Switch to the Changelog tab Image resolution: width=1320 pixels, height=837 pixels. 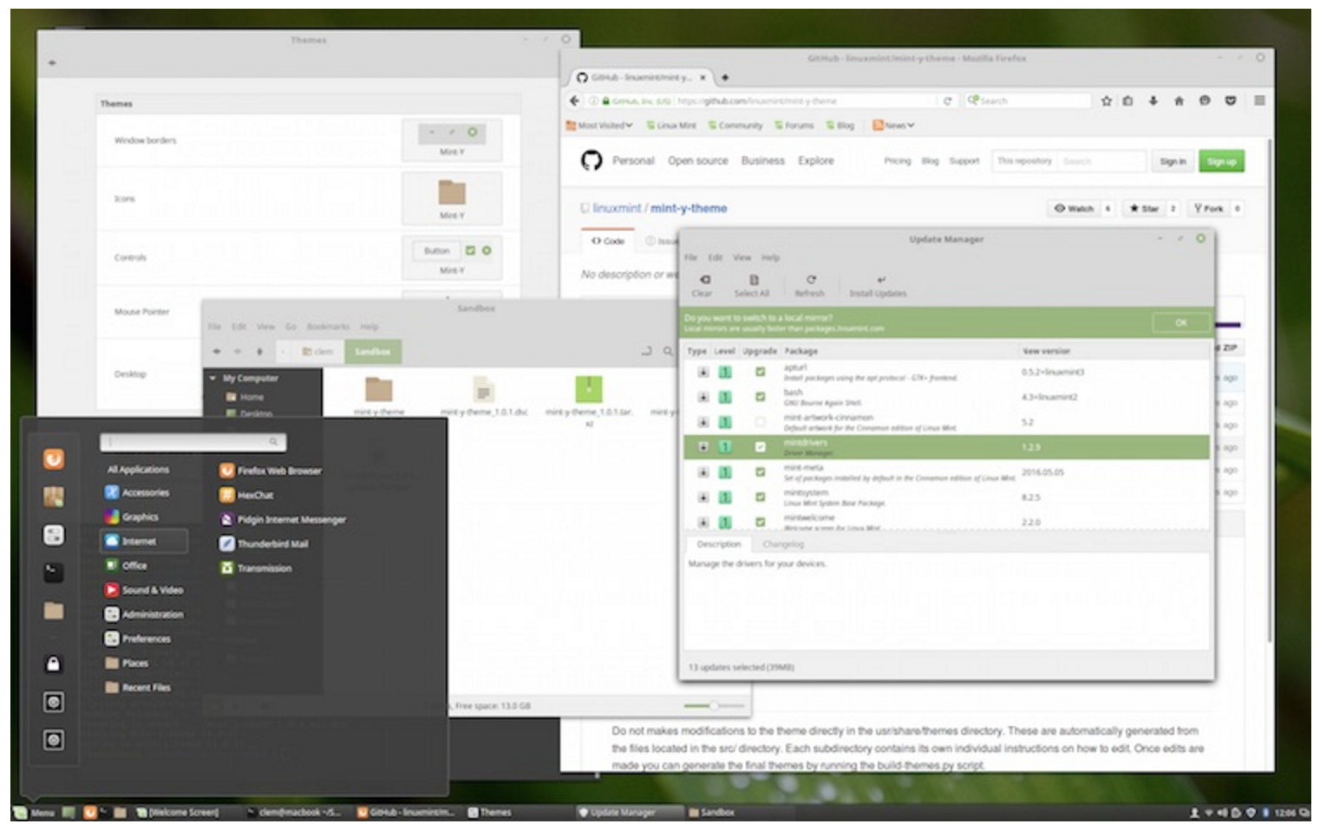[x=783, y=544]
